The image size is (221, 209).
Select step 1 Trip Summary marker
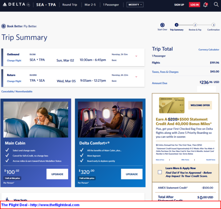(x=176, y=25)
